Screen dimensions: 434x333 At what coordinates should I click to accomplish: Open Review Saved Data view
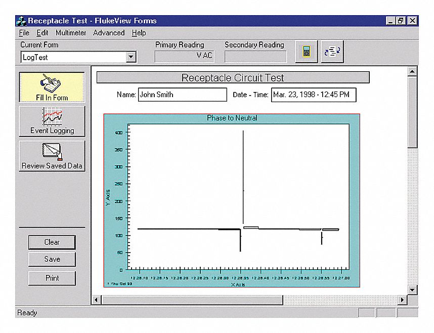click(52, 156)
